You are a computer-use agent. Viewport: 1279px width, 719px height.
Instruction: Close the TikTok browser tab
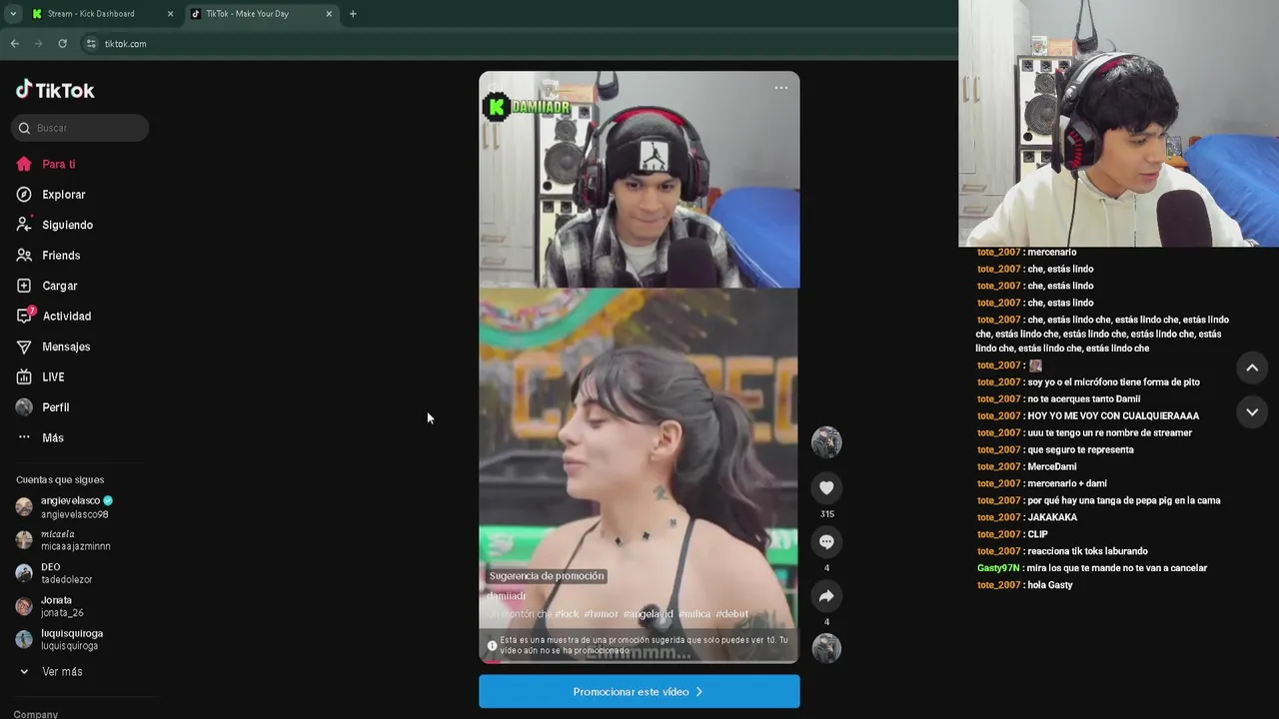(329, 14)
